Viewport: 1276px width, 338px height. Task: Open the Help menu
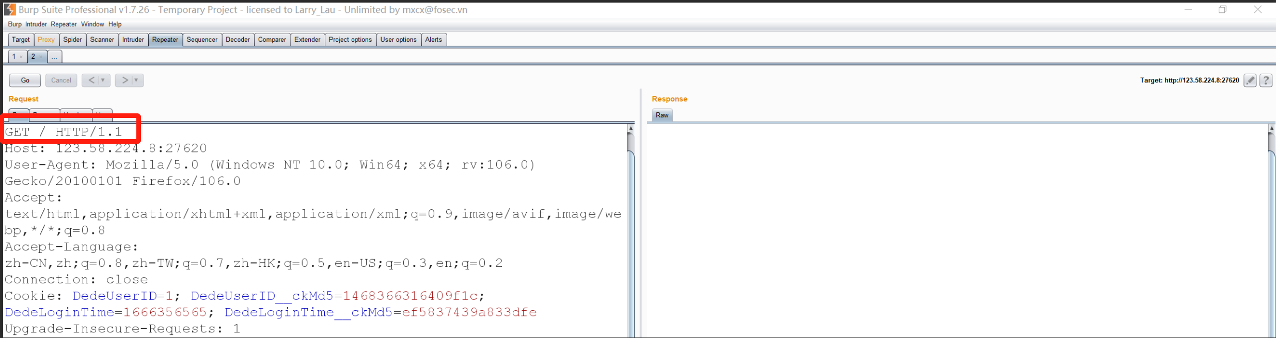(x=115, y=24)
